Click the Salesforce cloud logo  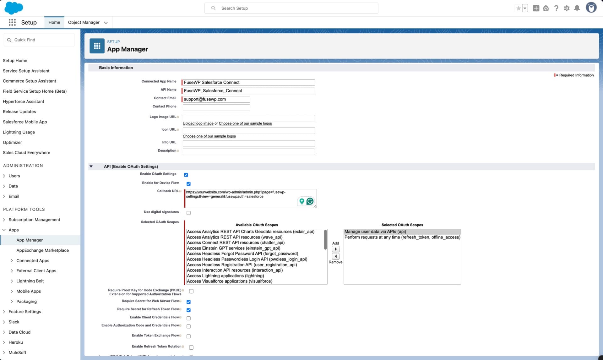[x=14, y=8]
